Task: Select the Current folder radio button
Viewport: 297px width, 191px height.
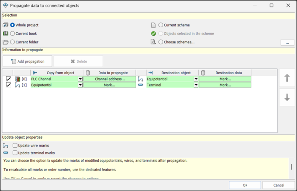Action: (12, 42)
